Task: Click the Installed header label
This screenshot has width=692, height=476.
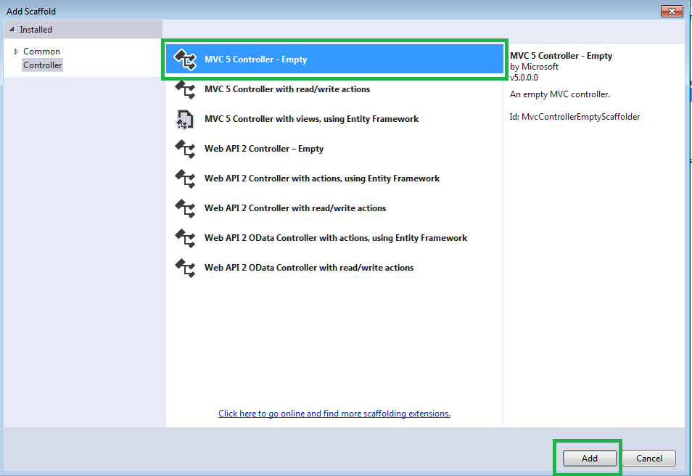Action: (x=36, y=30)
